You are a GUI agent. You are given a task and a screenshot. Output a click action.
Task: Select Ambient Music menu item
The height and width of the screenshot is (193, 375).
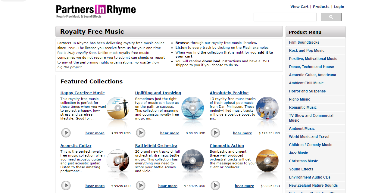315,129
